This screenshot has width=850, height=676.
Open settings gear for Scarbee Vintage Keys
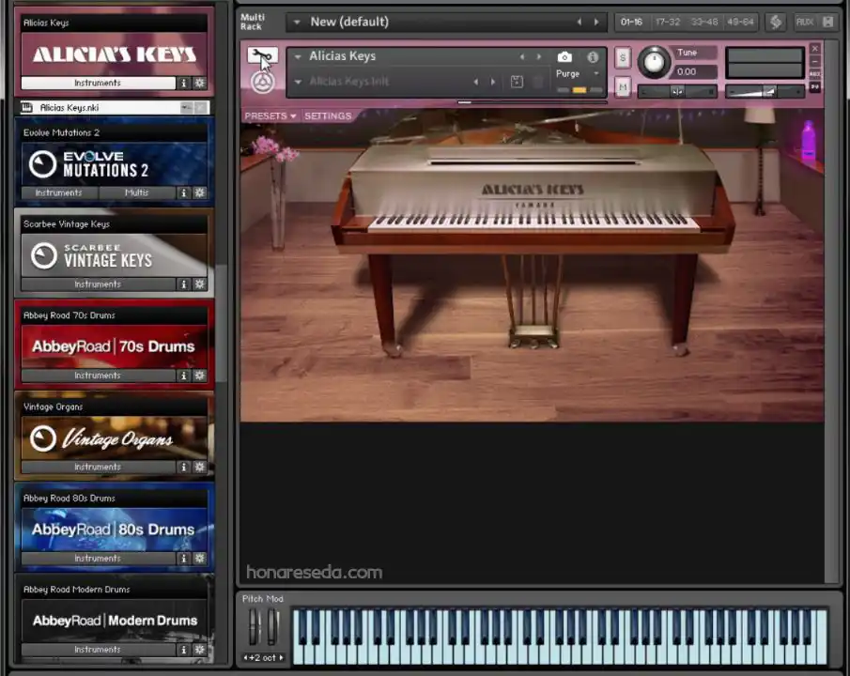[x=200, y=284]
